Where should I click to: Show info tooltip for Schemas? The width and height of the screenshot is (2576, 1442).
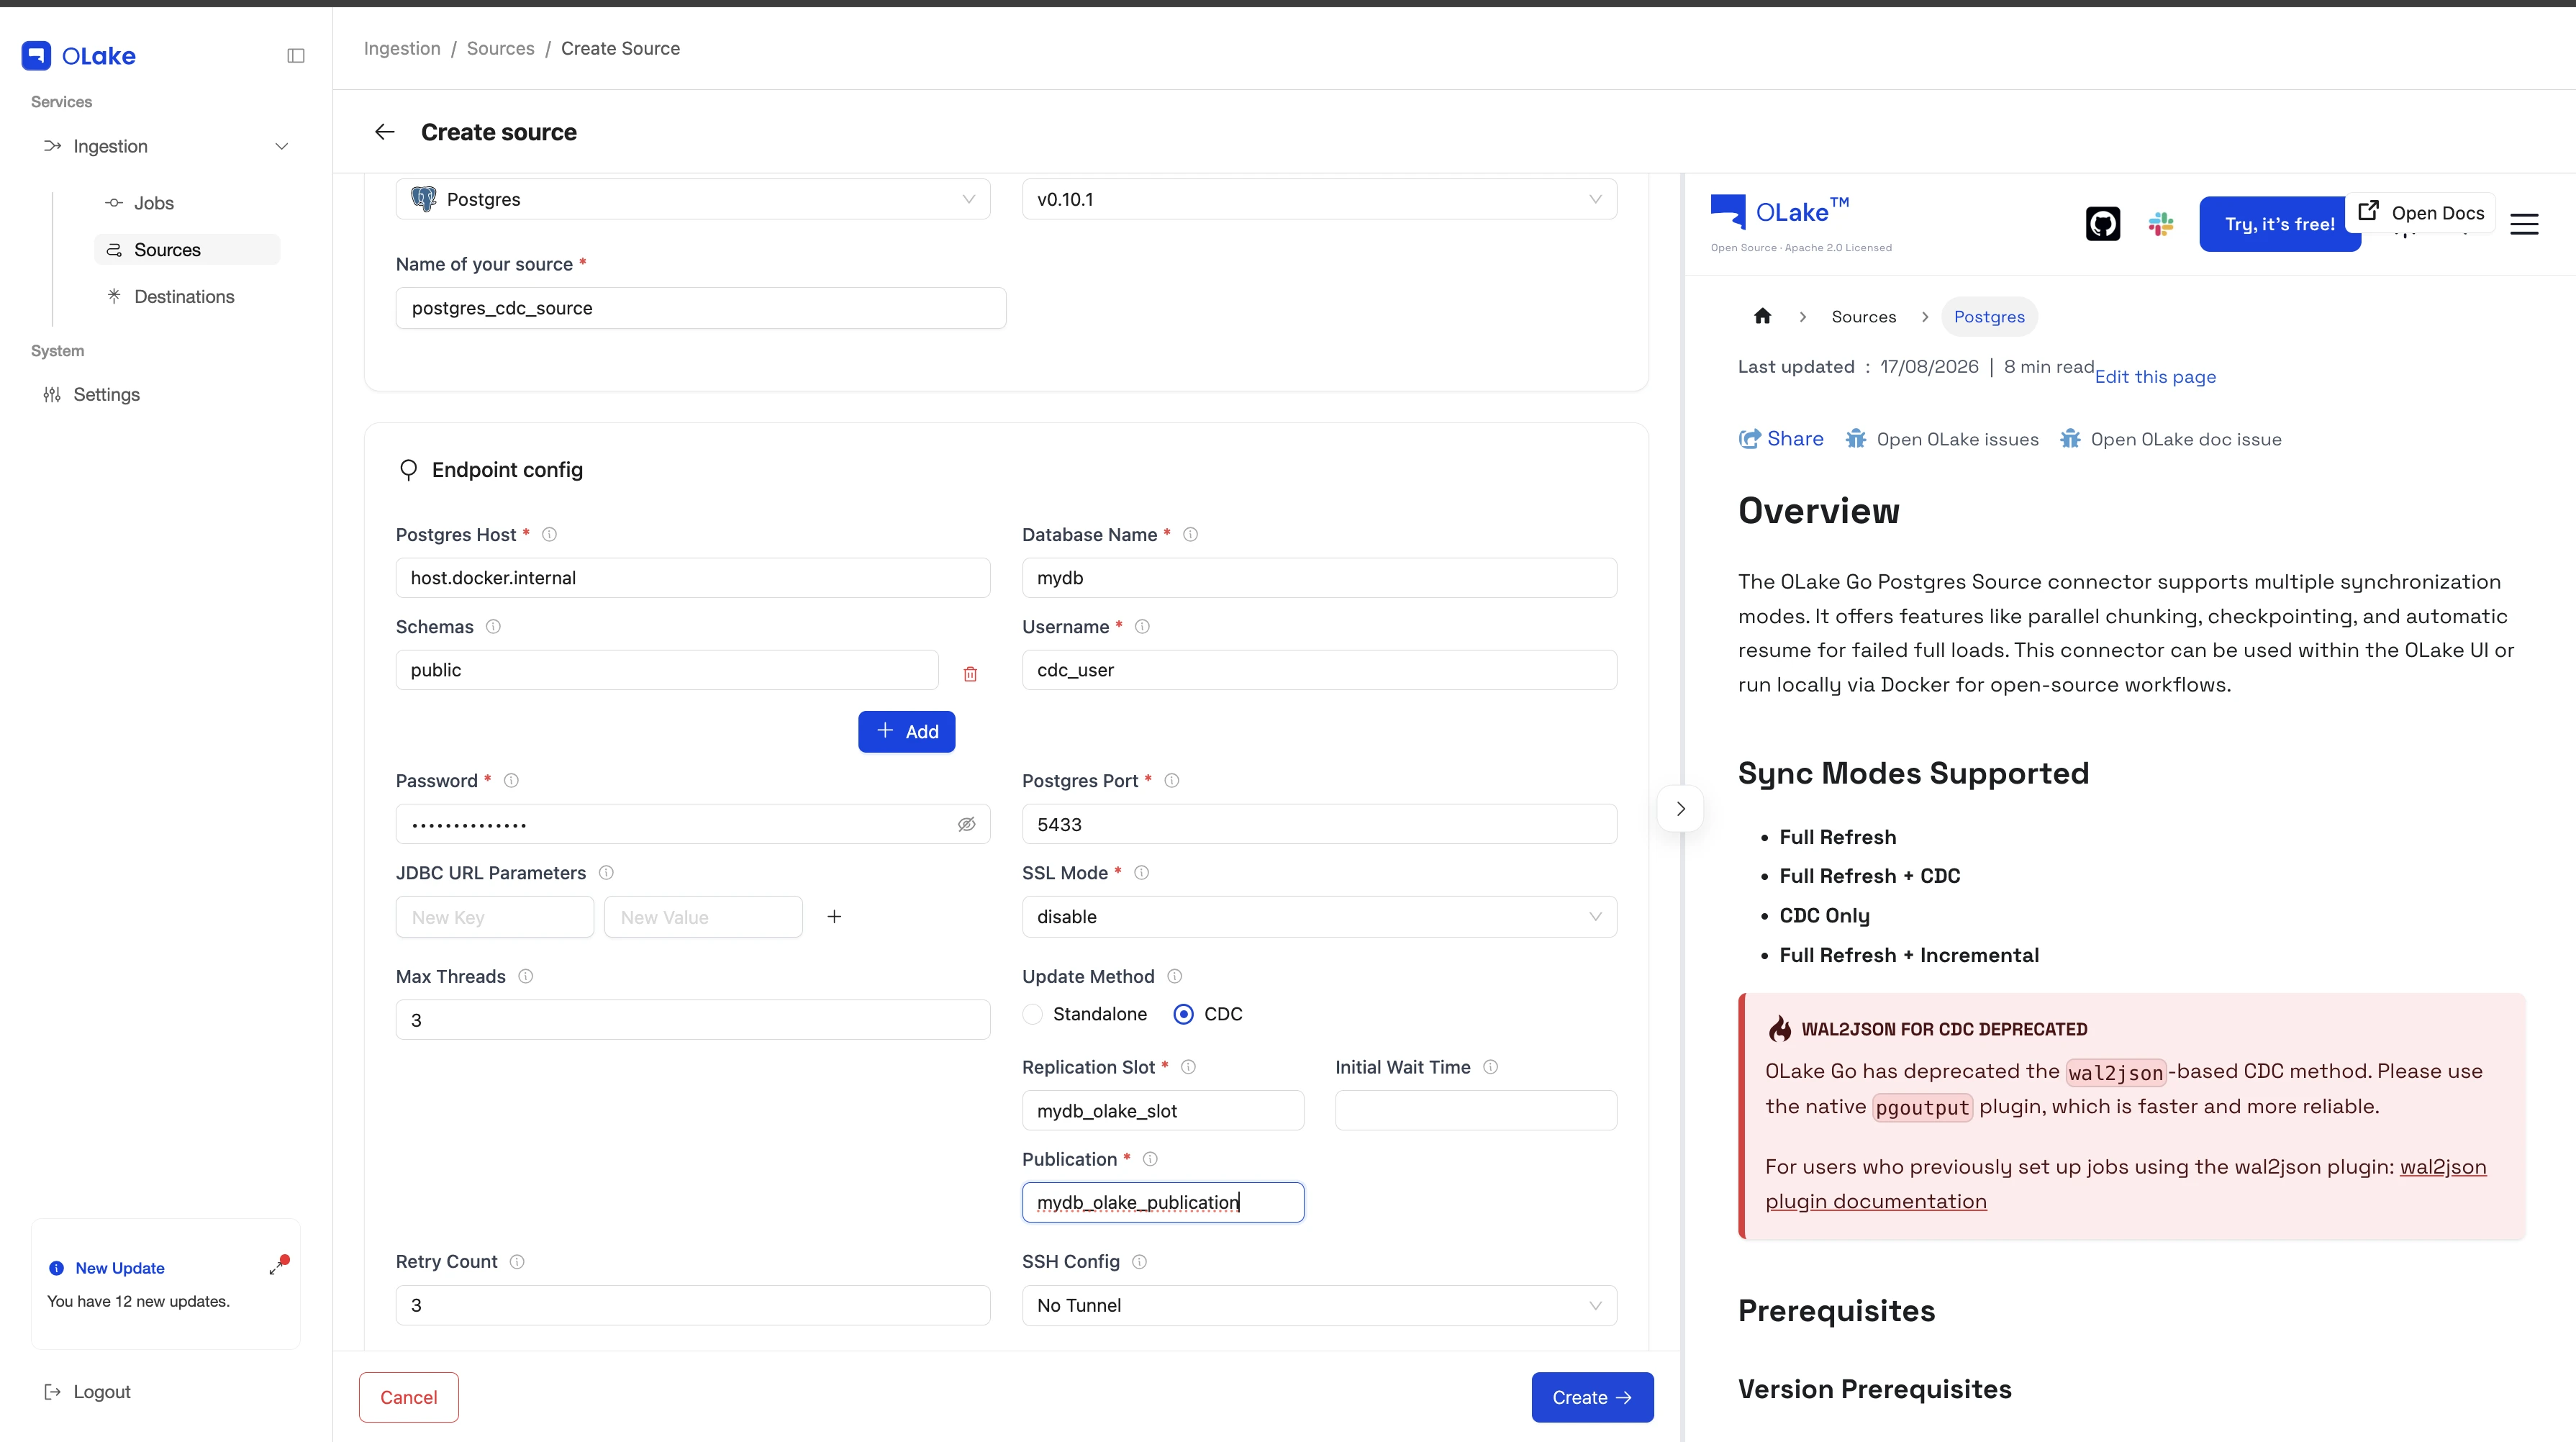(493, 627)
